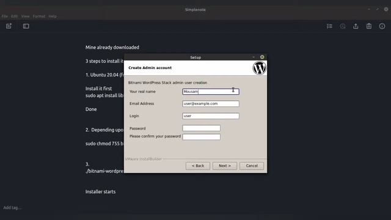Click the 'Install it first' note line
The height and width of the screenshot is (220, 391).
[x=98, y=89]
